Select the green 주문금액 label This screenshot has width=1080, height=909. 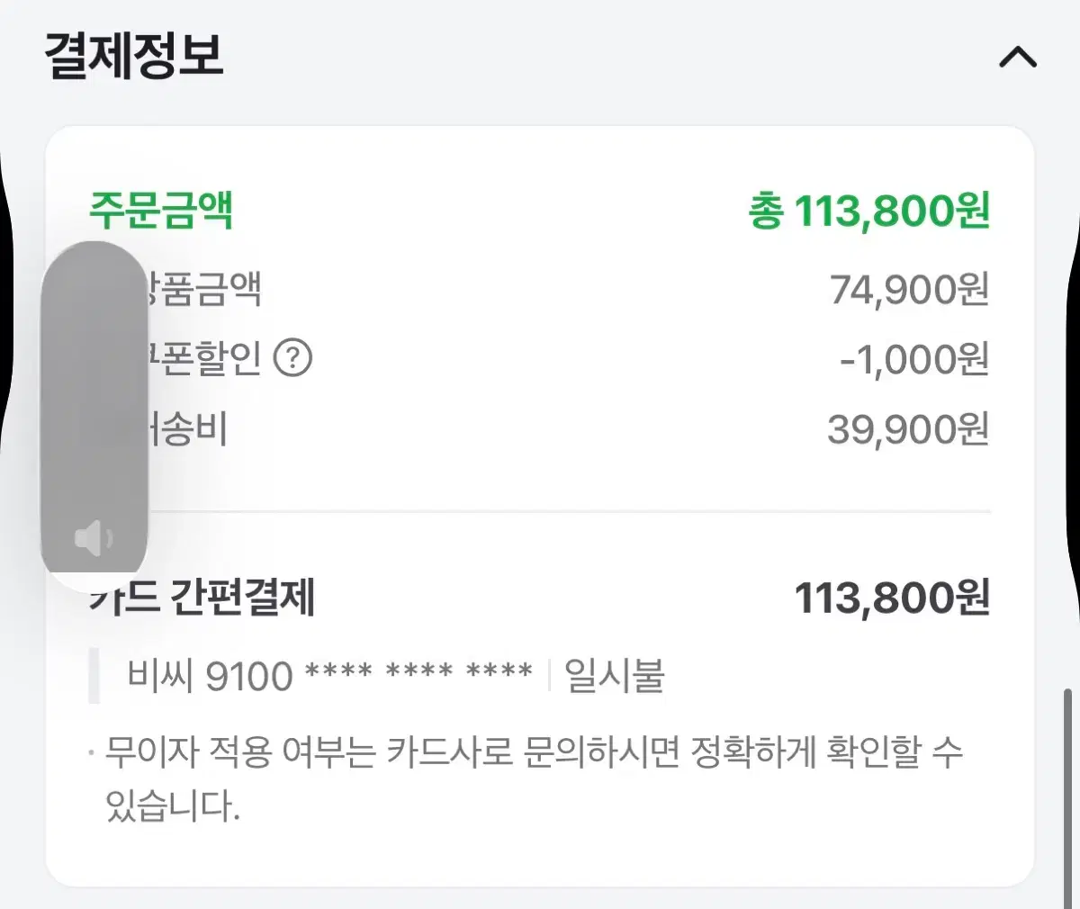coord(161,210)
